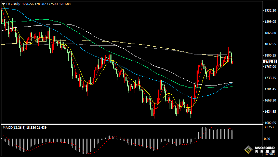The width and height of the screenshot is (278, 157).
Task: Select the LLG,Daily symbol title
Action: click(x=13, y=4)
